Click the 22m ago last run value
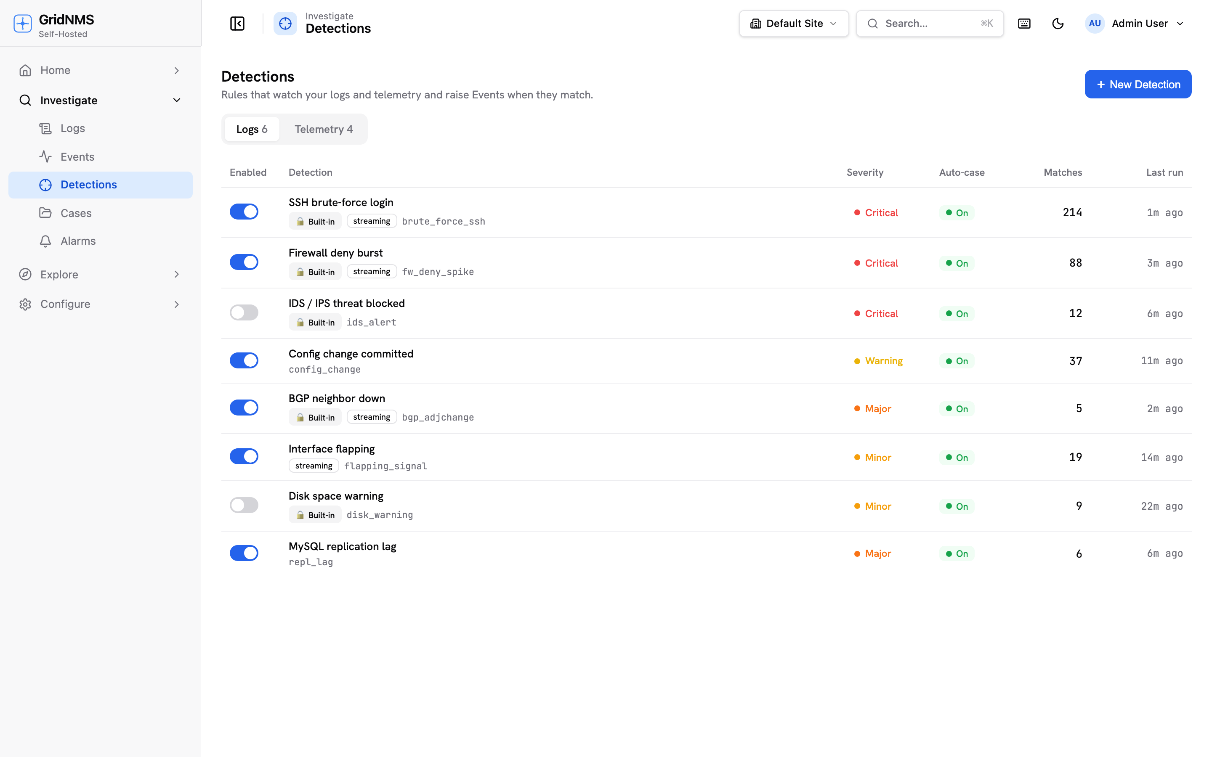 pyautogui.click(x=1162, y=506)
